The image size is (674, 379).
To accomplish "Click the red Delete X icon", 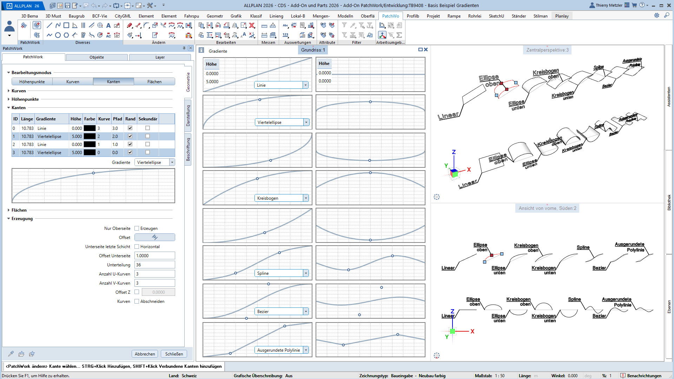I will pos(252,25).
